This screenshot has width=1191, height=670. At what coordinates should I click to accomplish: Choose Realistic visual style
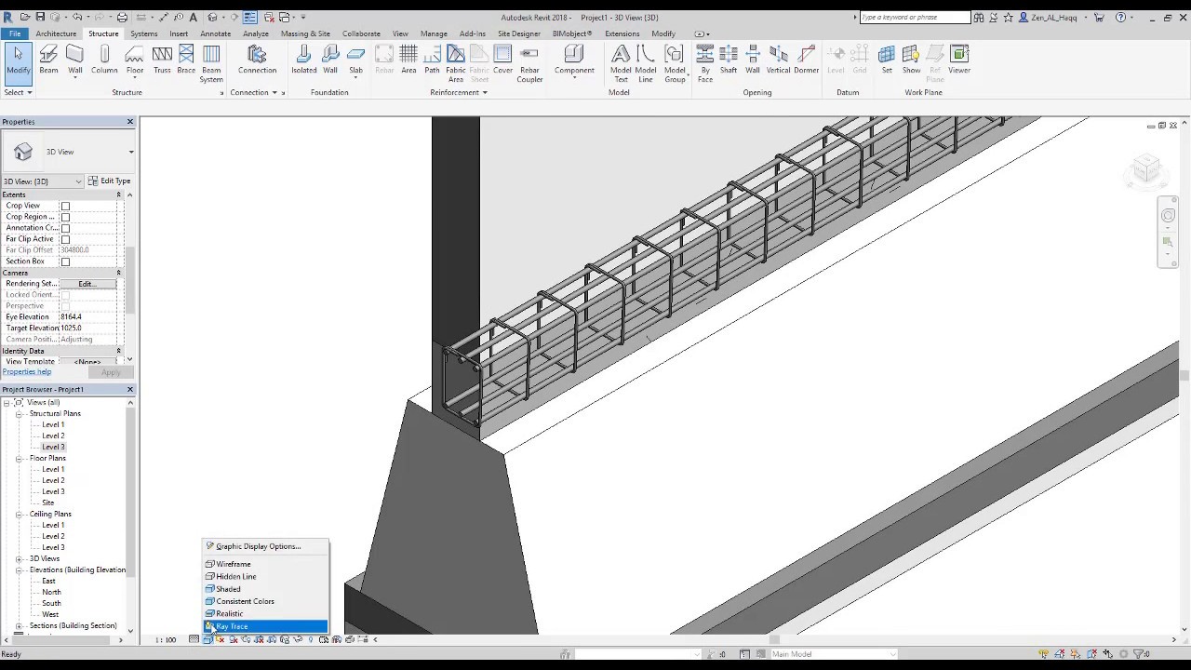(265, 614)
